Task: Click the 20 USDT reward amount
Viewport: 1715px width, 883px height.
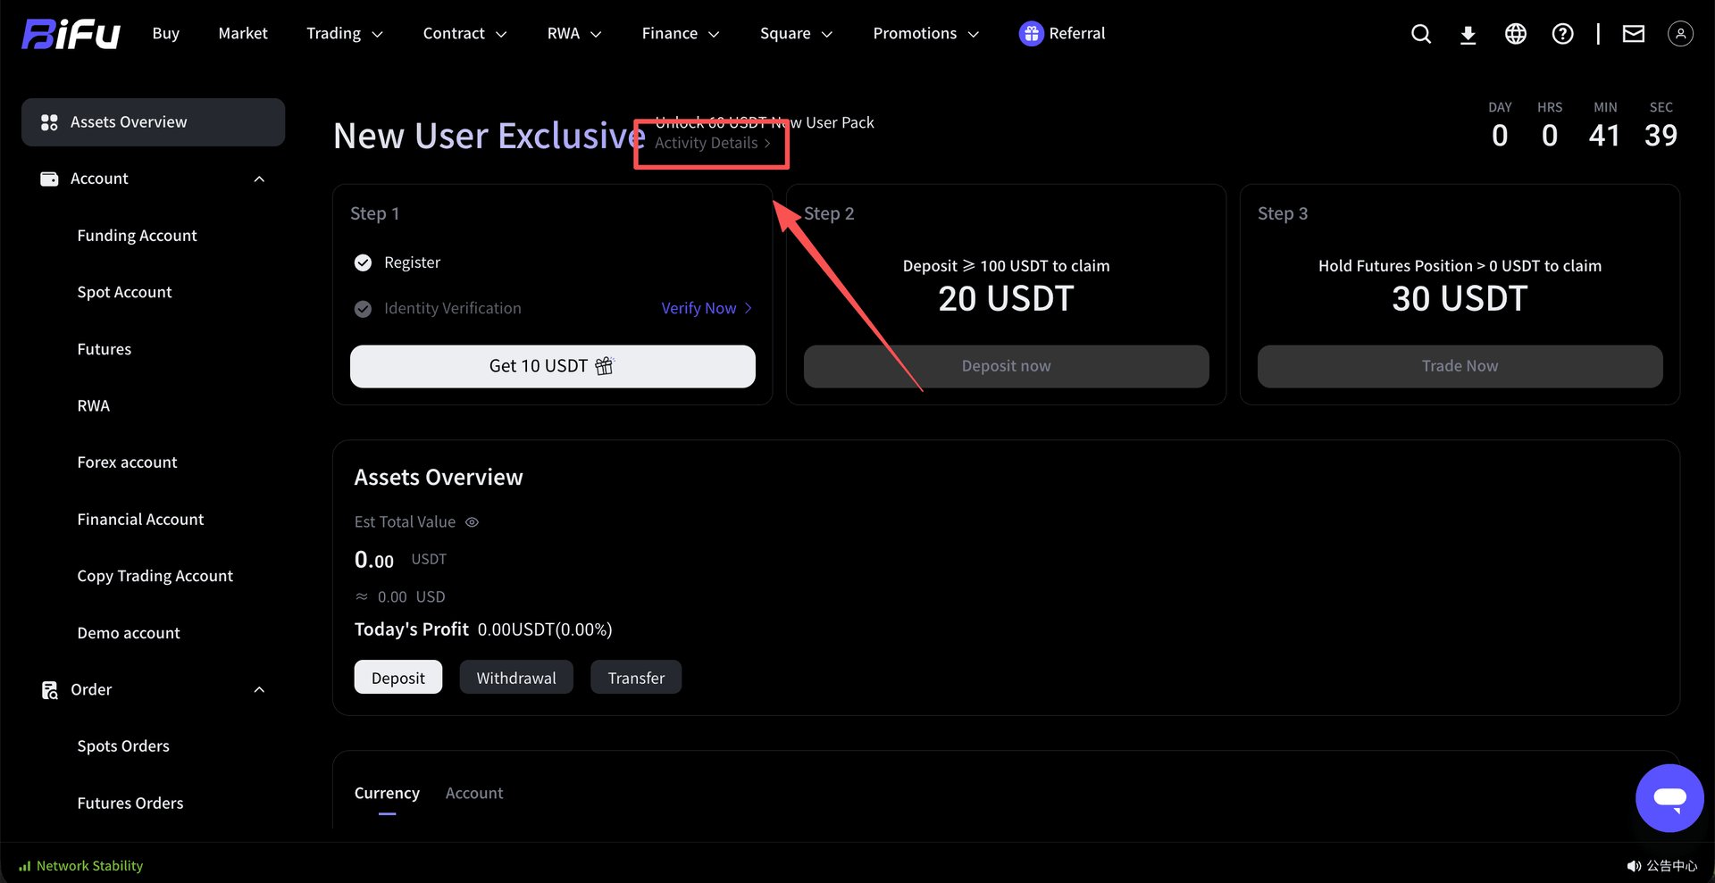Action: coord(1006,299)
